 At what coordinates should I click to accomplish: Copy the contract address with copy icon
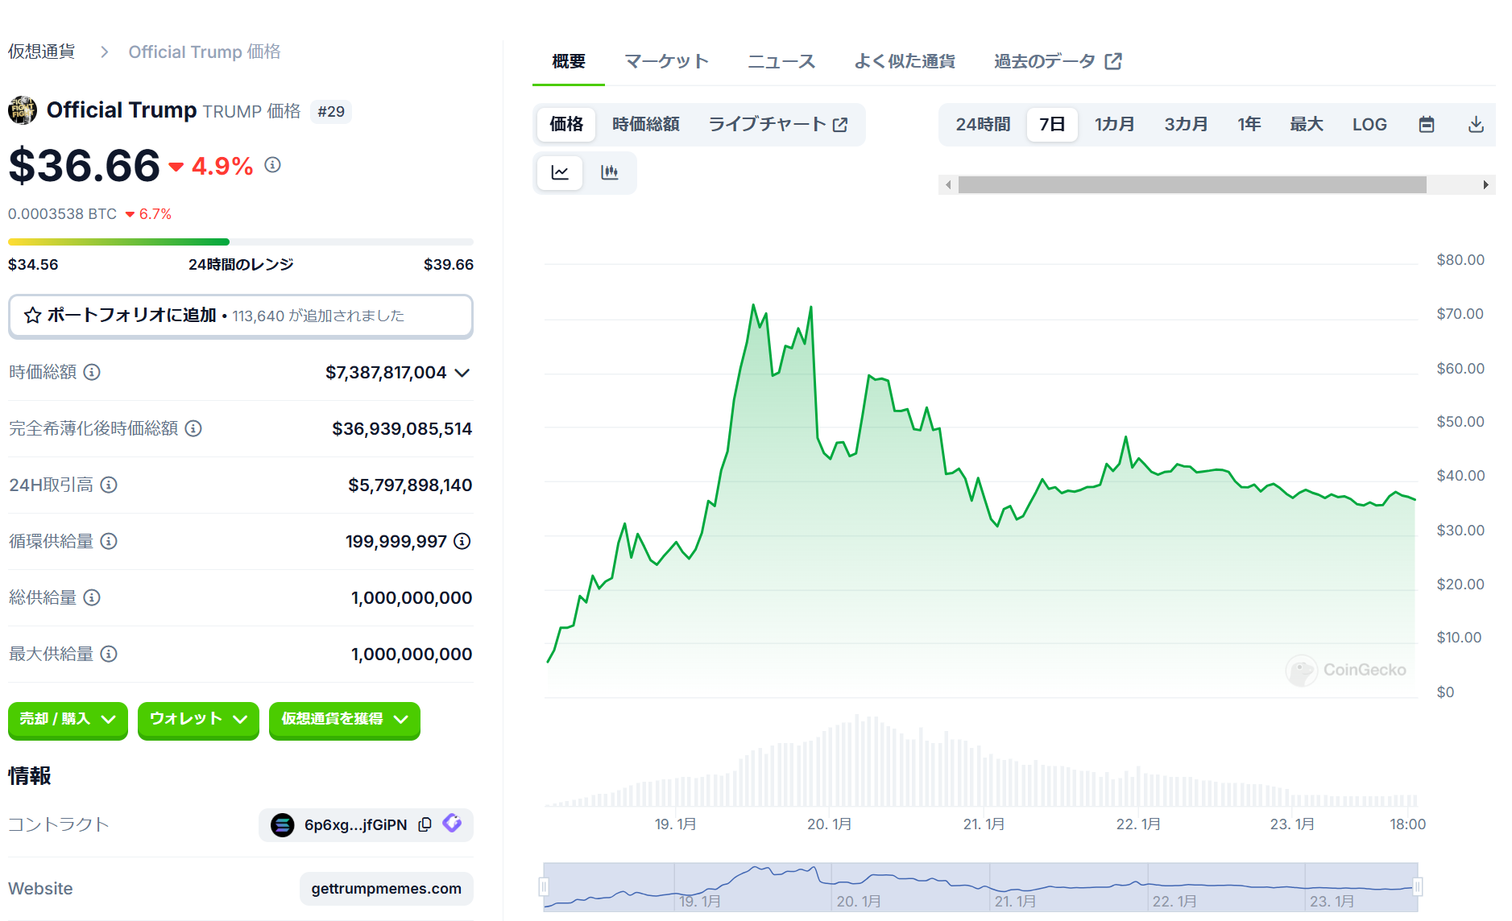[x=425, y=824]
